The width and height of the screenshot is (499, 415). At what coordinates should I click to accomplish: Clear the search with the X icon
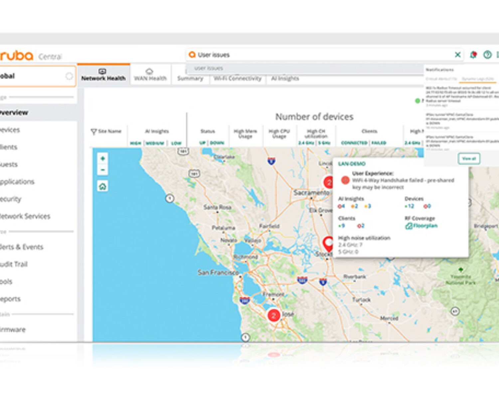458,55
